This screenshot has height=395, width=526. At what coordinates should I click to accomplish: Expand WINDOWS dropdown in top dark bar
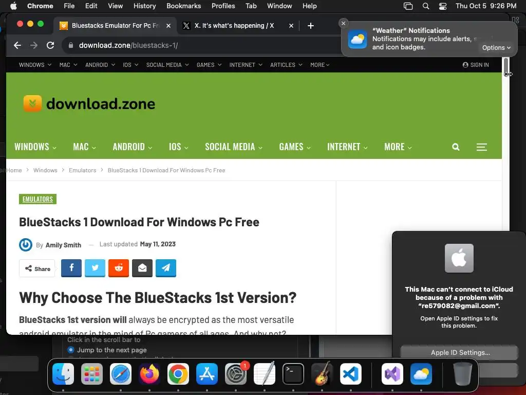(35, 65)
